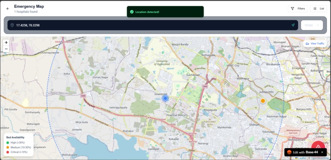The height and width of the screenshot is (160, 331).
Task: Click the Kollur map label
Action: pyautogui.click(x=67, y=74)
